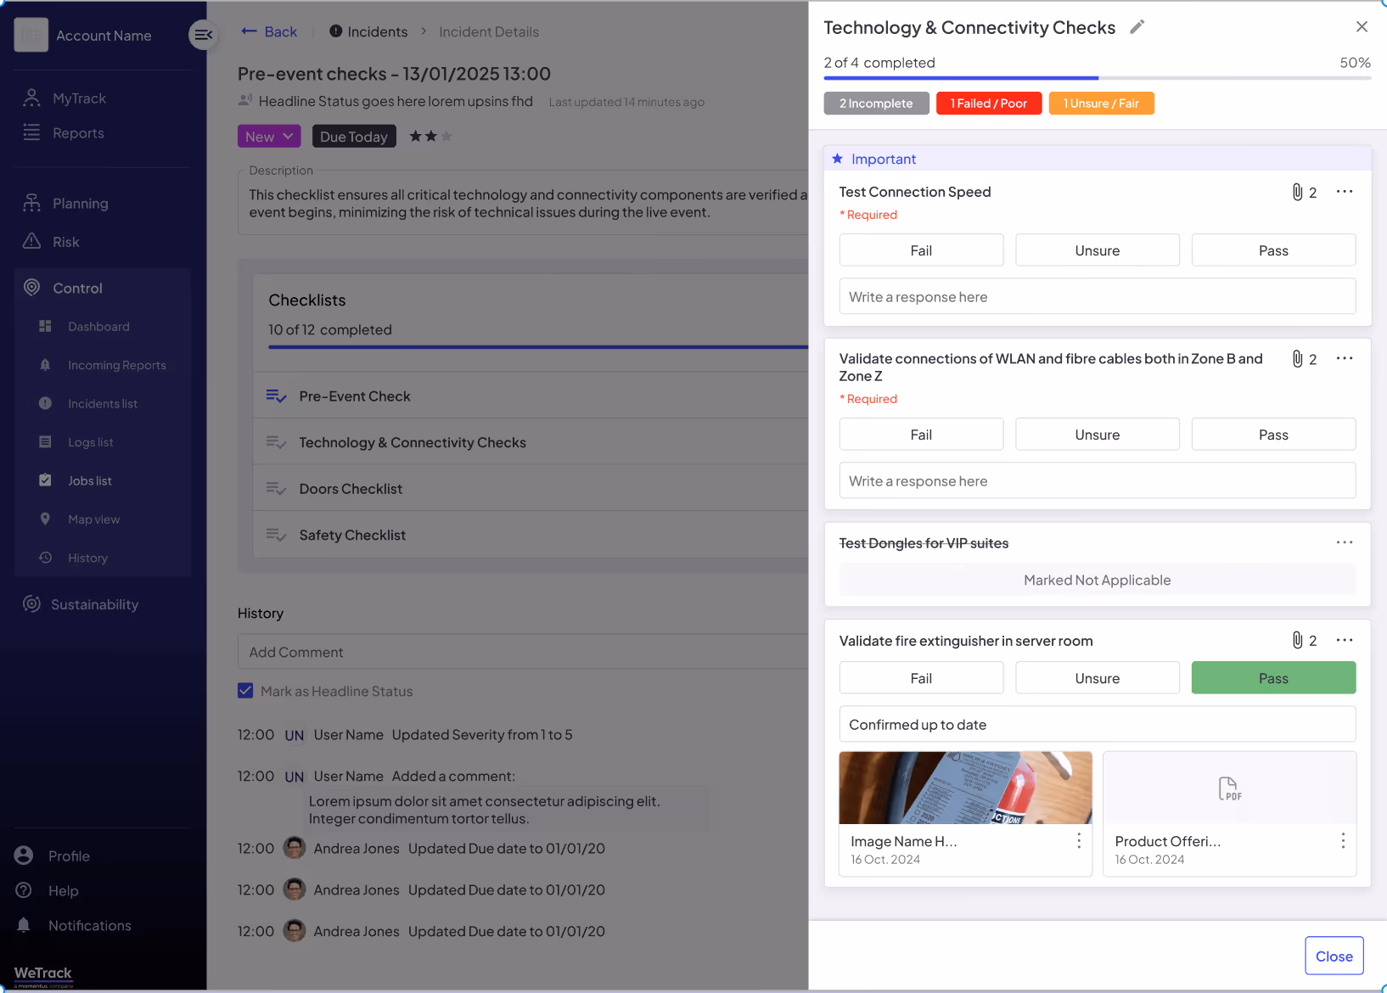1387x993 pixels.
Task: Toggle Mark as Headline Status checkbox
Action: [x=245, y=691]
